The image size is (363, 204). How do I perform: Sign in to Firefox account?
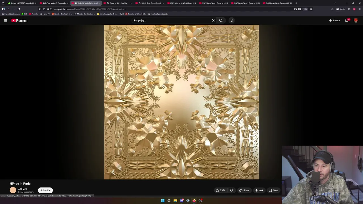(x=340, y=9)
